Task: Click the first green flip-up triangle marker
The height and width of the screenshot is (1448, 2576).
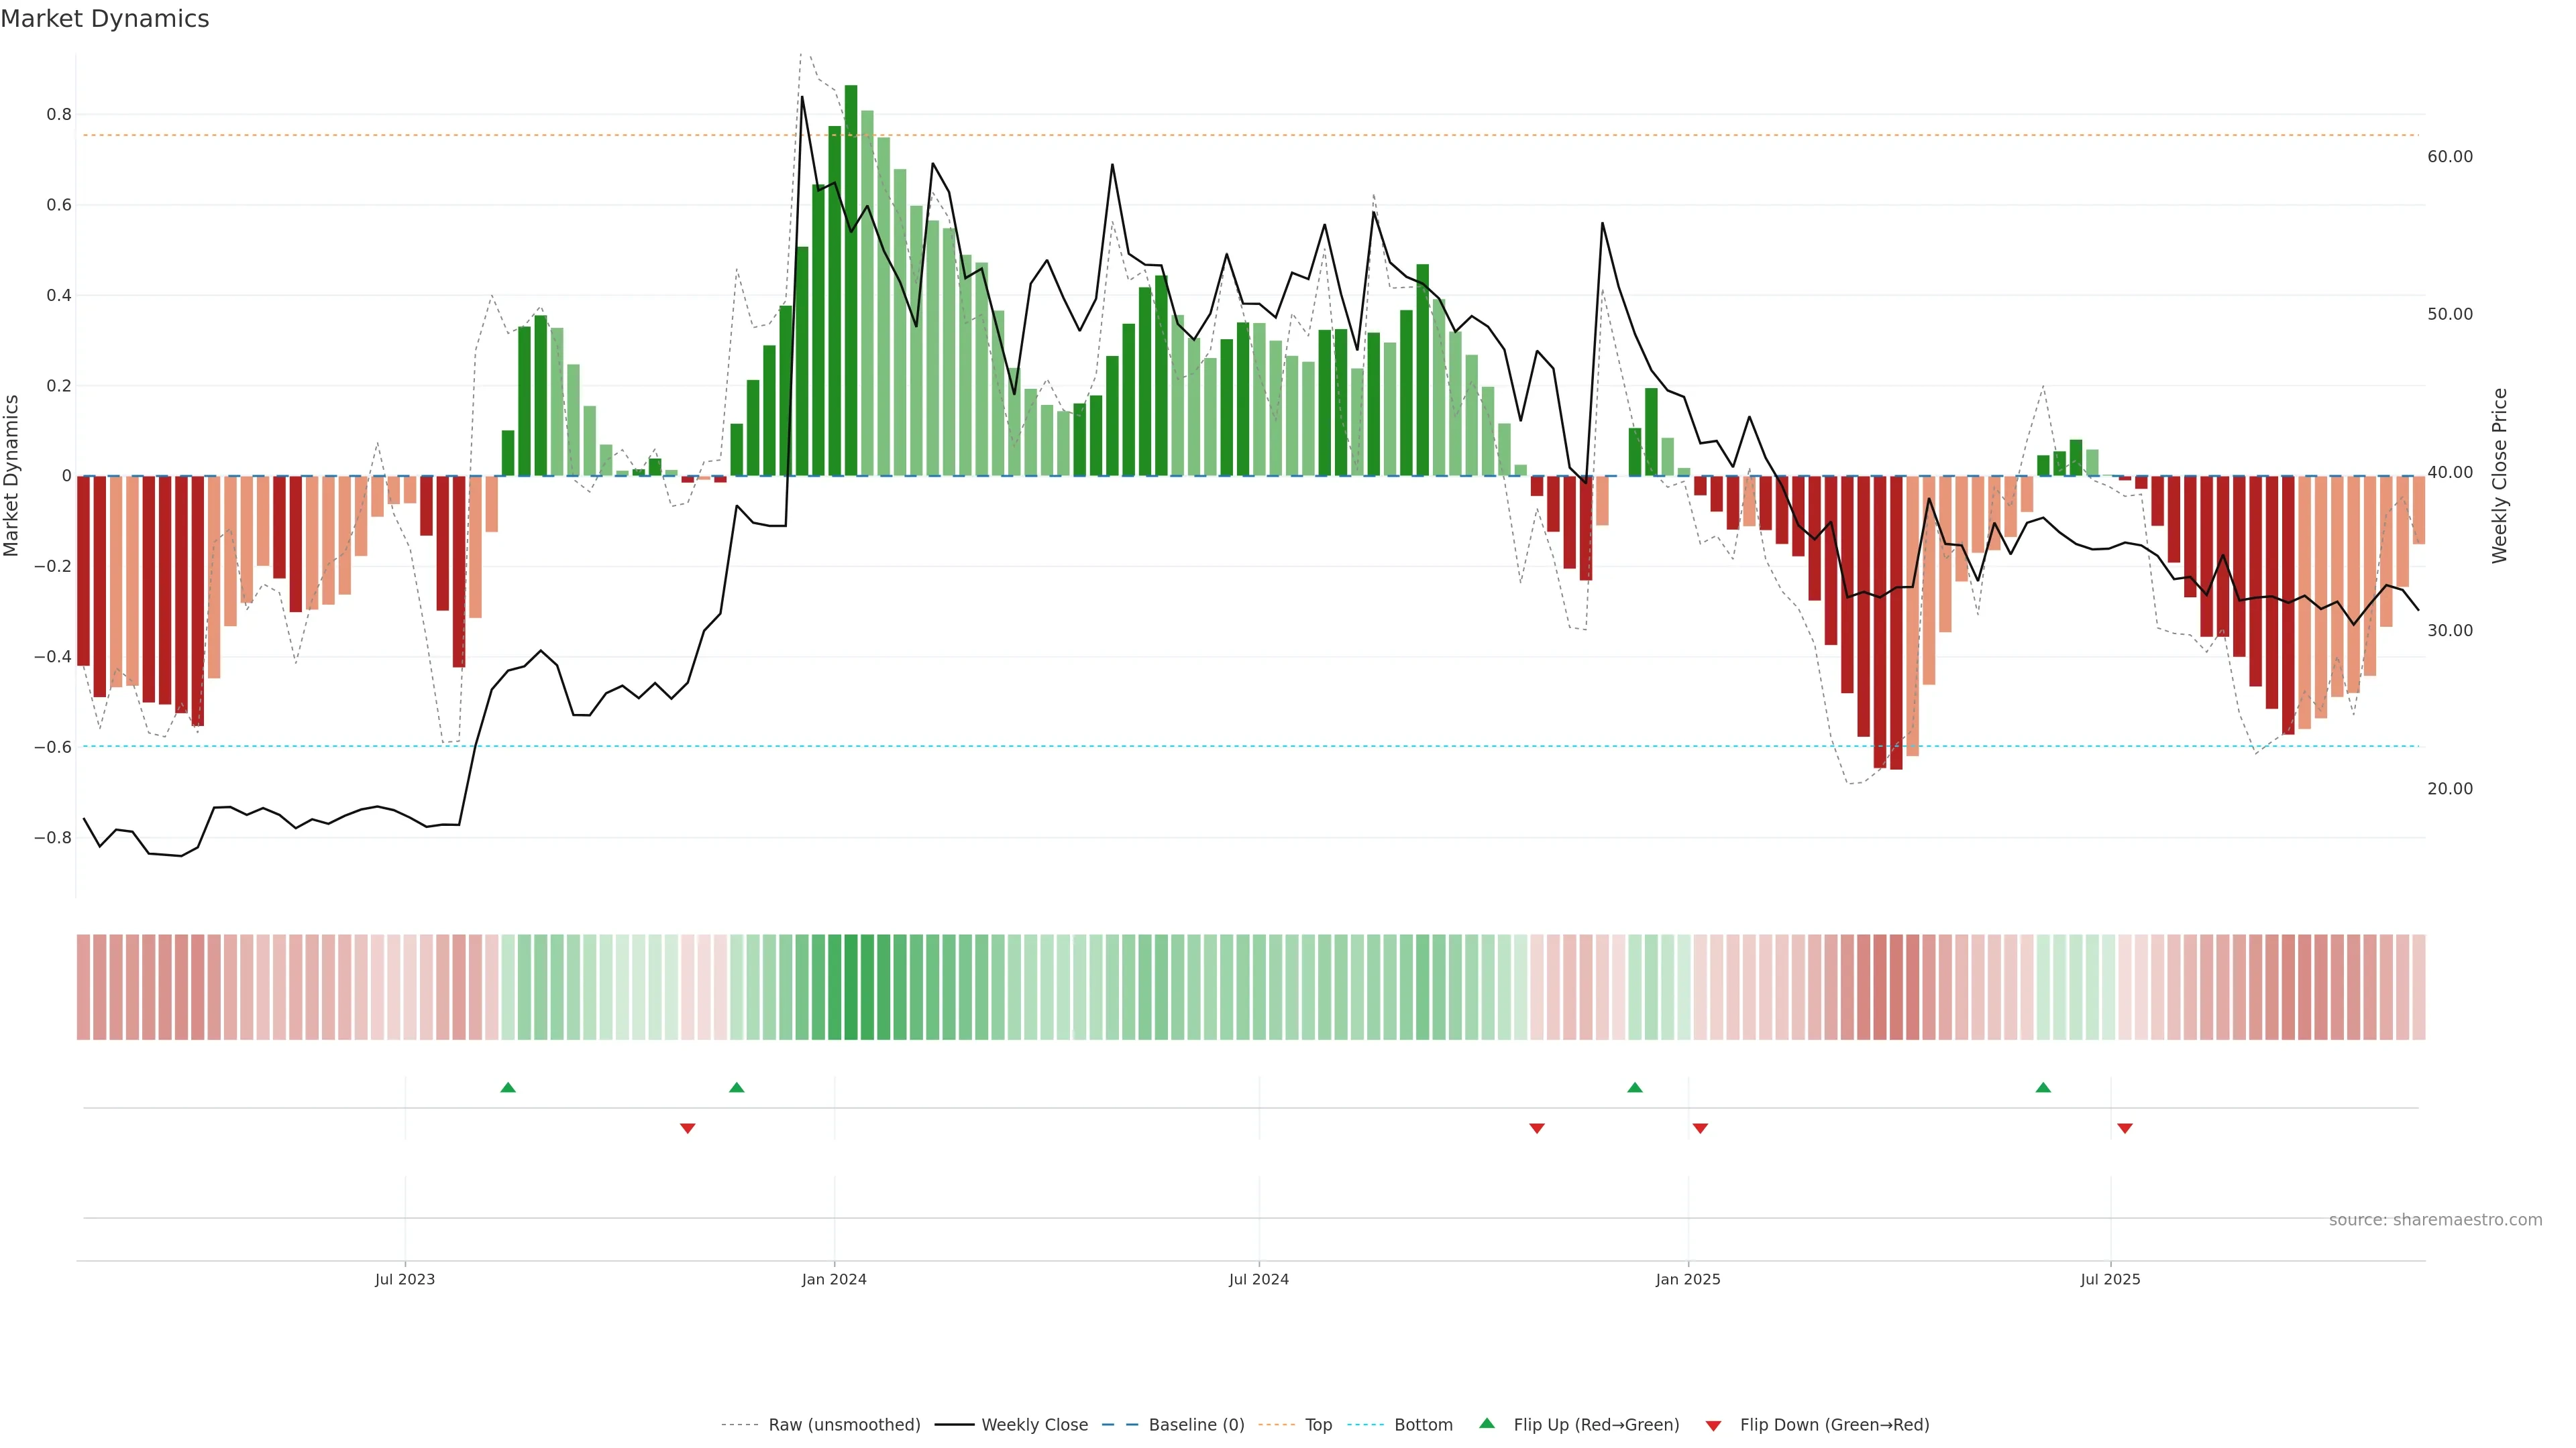Action: click(508, 1087)
